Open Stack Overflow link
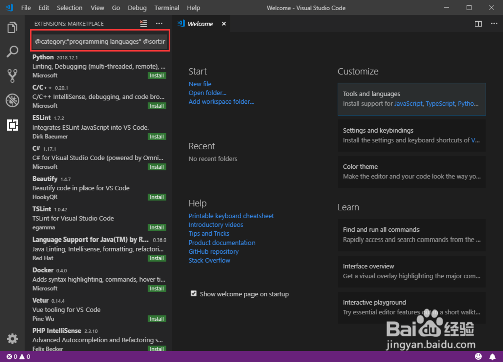 pos(209,260)
